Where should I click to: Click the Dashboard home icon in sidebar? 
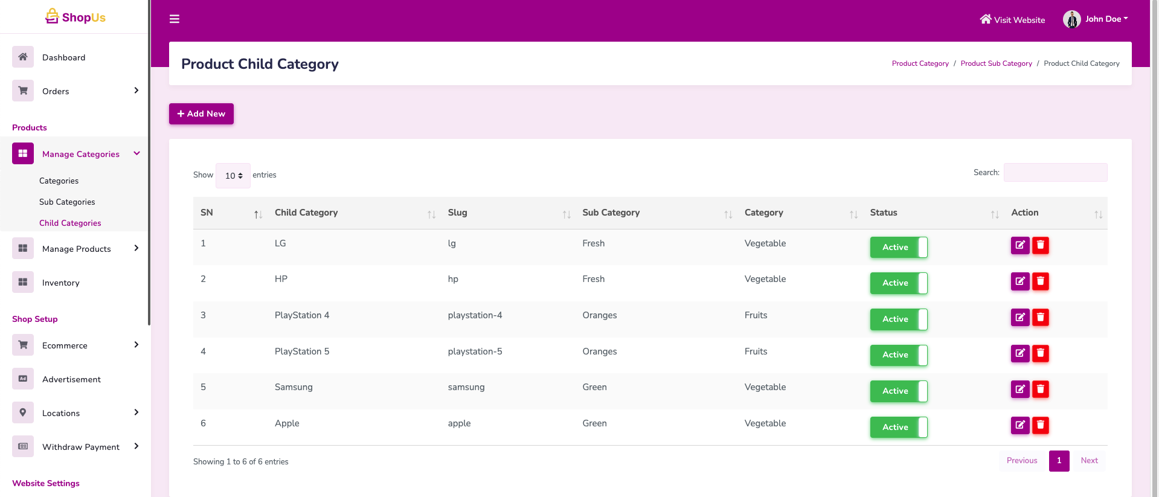(x=23, y=57)
